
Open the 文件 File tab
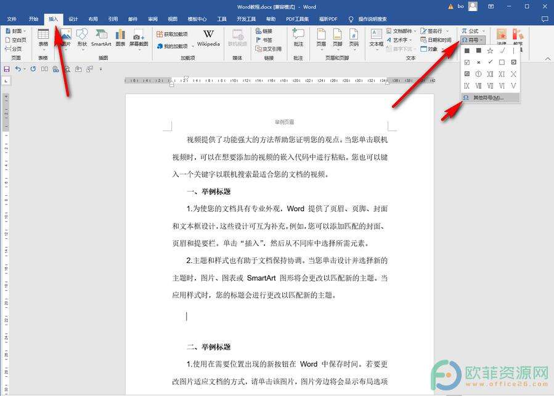(x=12, y=19)
